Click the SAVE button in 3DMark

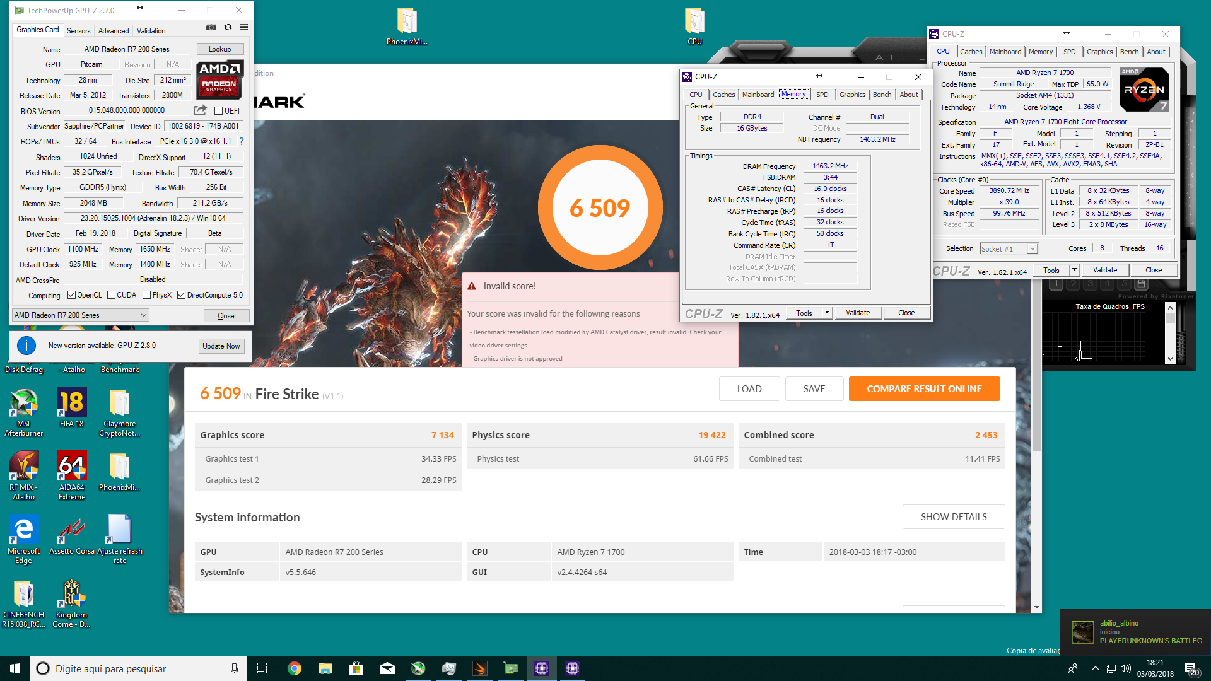coord(814,388)
